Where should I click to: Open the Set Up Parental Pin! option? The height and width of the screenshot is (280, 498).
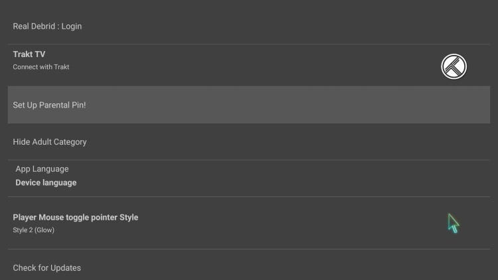pyautogui.click(x=49, y=105)
